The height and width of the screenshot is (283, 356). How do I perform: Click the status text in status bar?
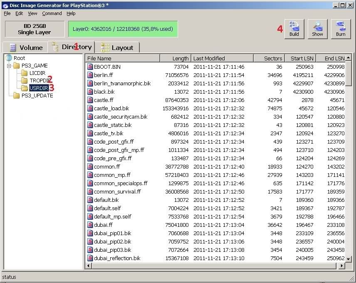click(x=9, y=277)
